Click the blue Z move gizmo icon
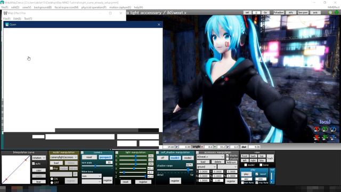 click(x=333, y=138)
